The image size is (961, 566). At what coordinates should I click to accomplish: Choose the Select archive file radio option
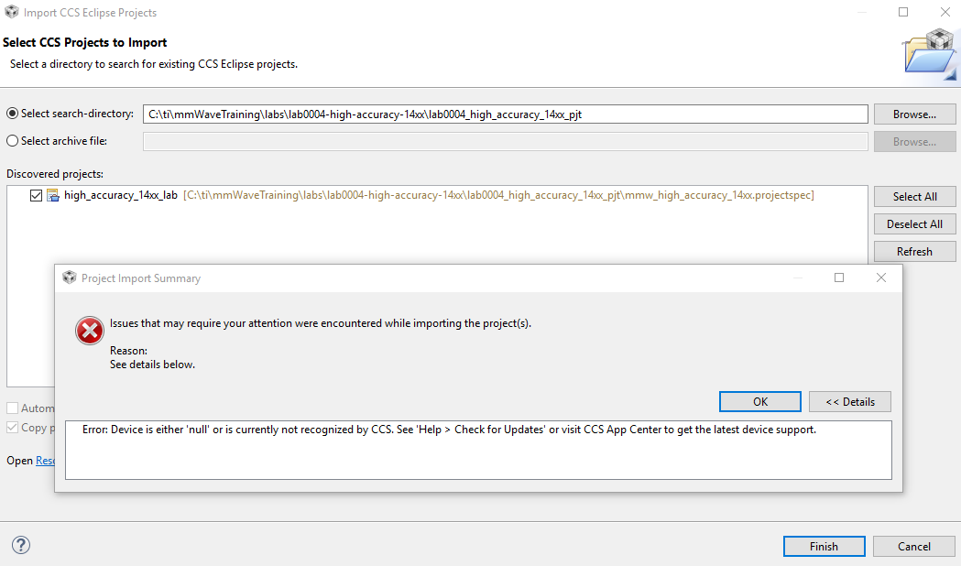point(12,141)
